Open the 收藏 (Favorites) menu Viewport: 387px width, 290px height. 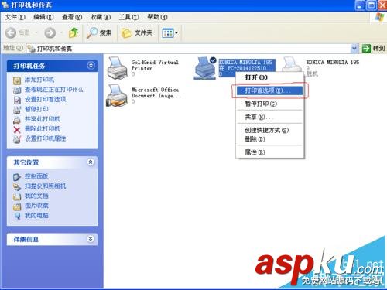[100, 17]
